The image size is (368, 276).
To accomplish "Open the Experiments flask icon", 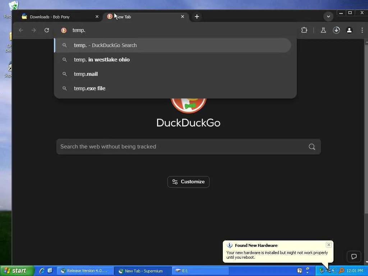I will point(323,30).
